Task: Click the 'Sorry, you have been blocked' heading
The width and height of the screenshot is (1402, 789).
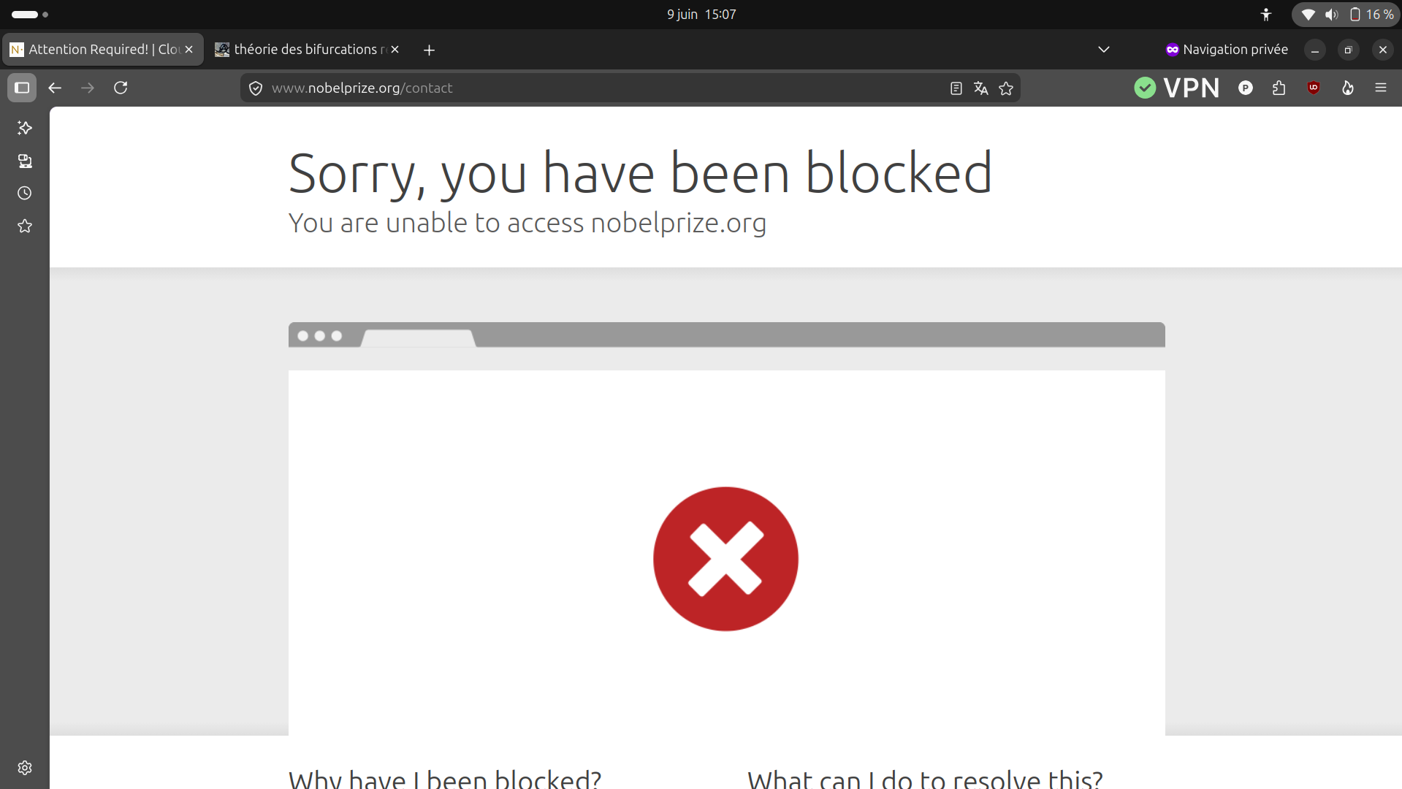Action: [640, 173]
